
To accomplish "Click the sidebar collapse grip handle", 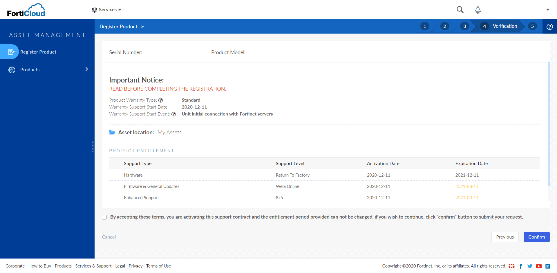I will [93, 146].
